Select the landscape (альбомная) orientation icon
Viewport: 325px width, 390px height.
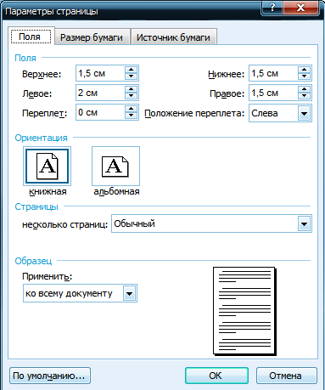(x=115, y=167)
